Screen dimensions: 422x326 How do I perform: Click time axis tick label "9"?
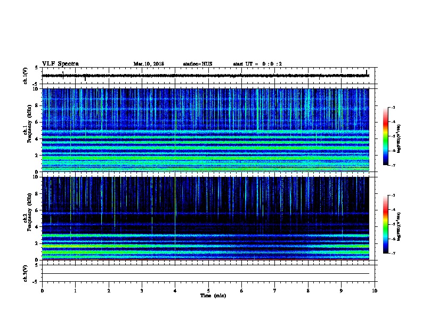tap(341, 291)
